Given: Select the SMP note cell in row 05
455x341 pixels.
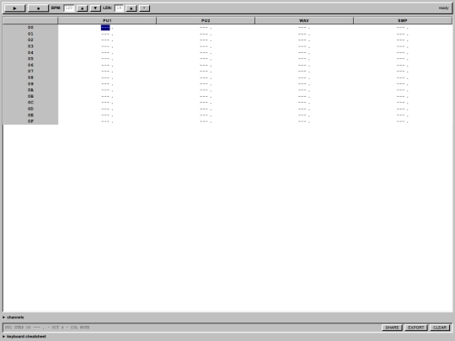Looking at the screenshot, I should [401, 59].
